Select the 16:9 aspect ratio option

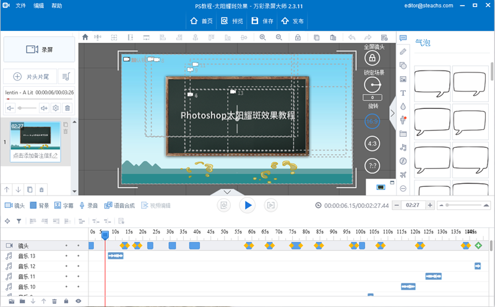[372, 122]
